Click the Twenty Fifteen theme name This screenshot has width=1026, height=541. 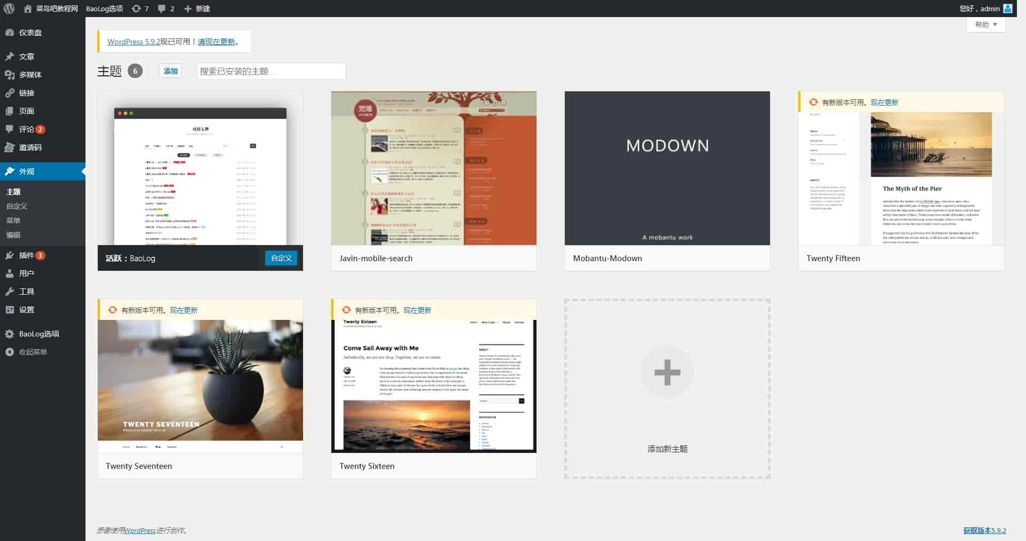point(834,258)
